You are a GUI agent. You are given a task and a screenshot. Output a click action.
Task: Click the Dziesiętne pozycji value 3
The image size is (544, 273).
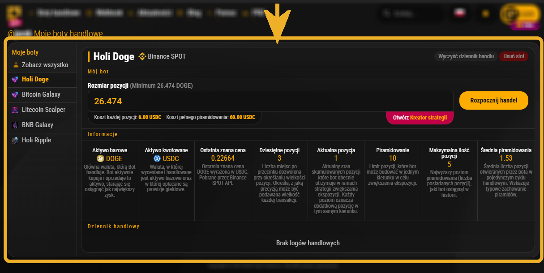[279, 158]
